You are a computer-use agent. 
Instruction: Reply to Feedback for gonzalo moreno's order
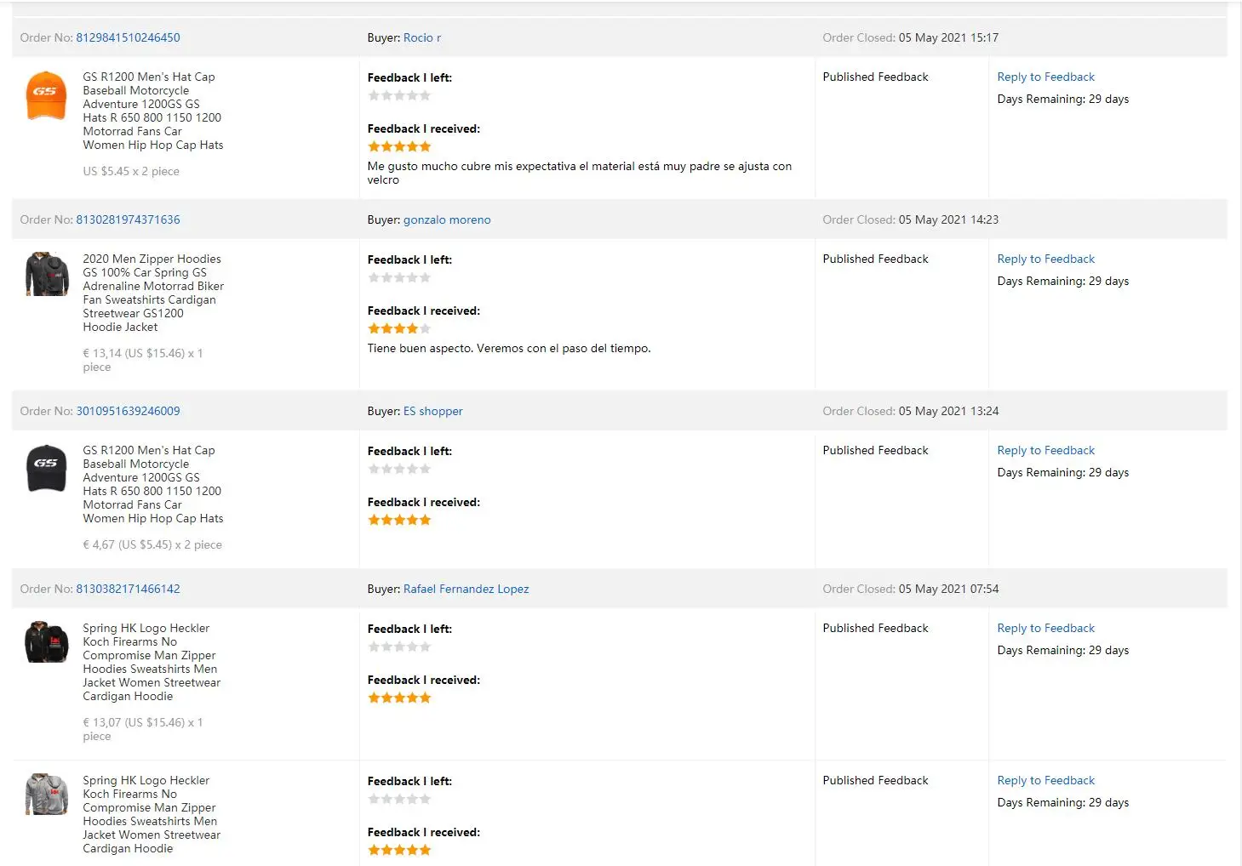point(1045,259)
